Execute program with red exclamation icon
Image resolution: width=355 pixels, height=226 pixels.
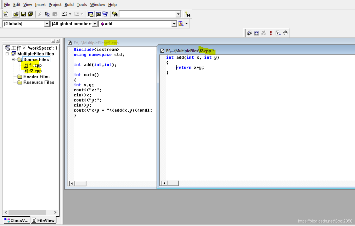[x=271, y=33]
